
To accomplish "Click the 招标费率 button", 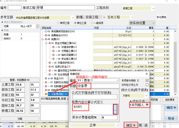I will coord(170,100).
